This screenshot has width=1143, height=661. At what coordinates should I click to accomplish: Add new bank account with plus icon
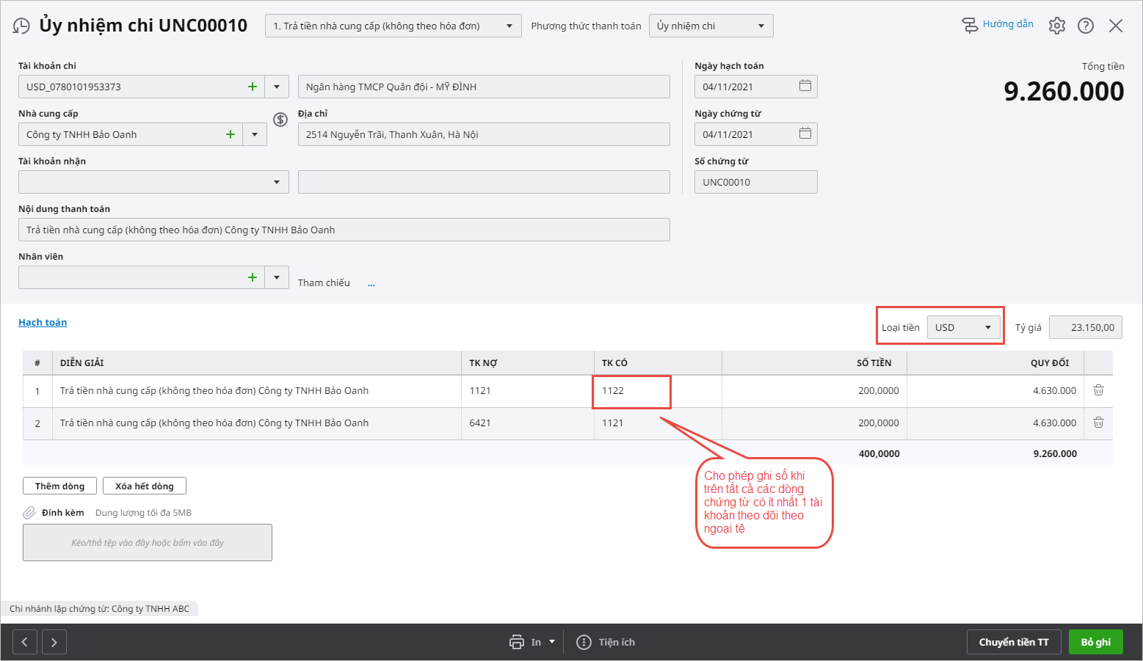pos(253,87)
